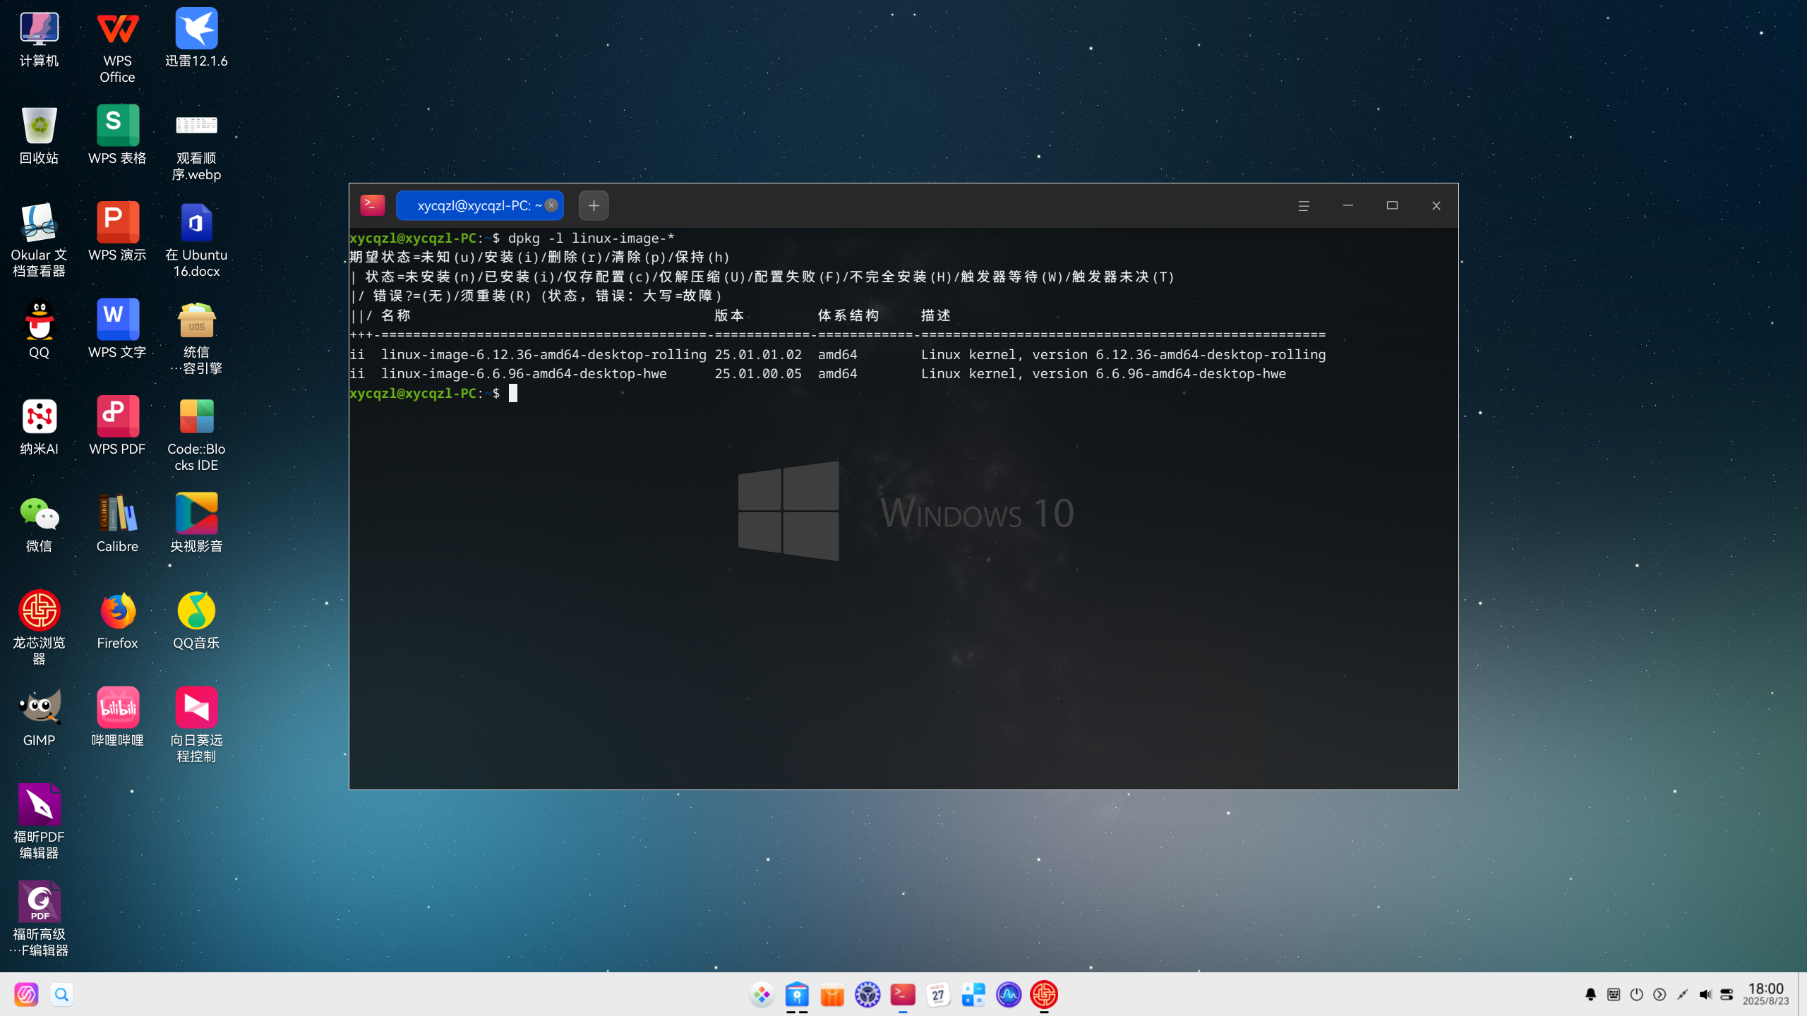Add a new terminal tab
The width and height of the screenshot is (1807, 1016).
pos(594,205)
